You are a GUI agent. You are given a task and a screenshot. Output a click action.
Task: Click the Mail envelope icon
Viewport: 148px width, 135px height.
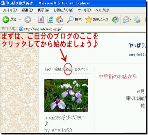pyautogui.click(x=126, y=20)
